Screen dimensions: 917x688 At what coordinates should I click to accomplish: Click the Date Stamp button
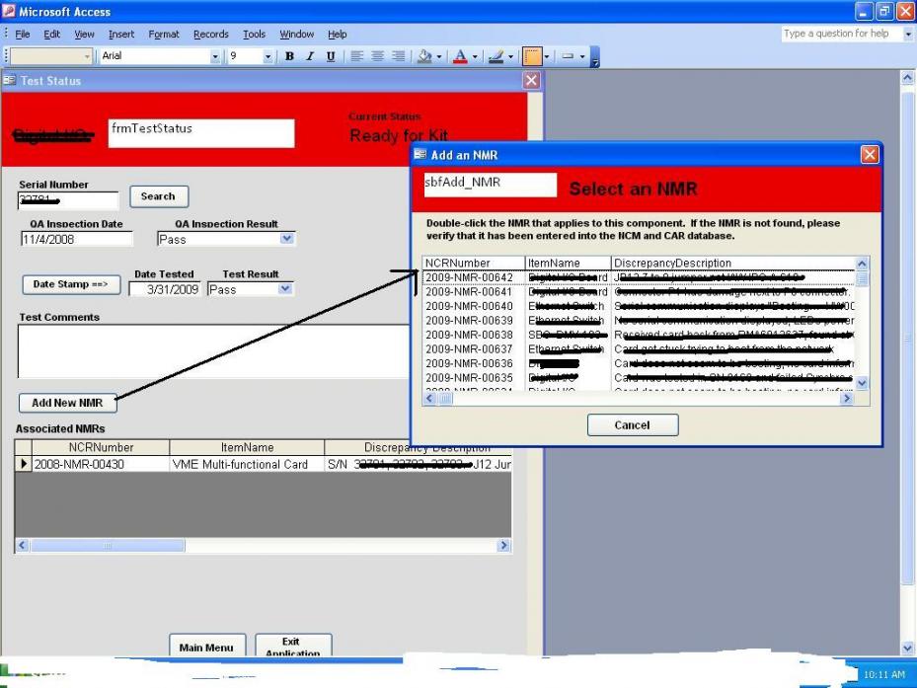(x=71, y=284)
